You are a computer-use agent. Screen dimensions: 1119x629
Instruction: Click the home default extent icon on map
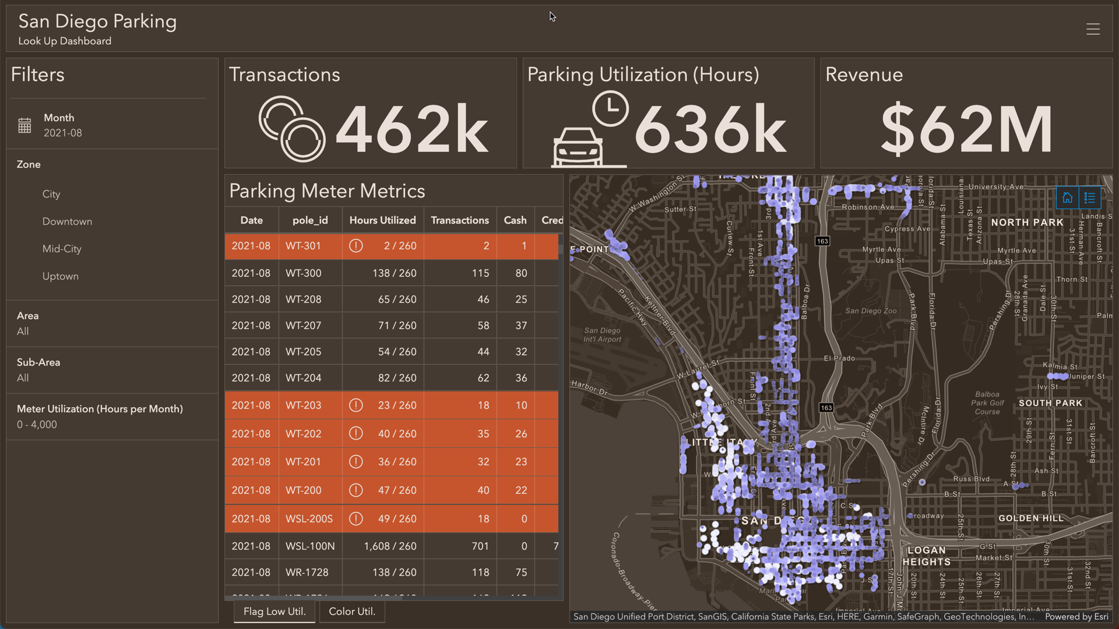click(x=1068, y=197)
